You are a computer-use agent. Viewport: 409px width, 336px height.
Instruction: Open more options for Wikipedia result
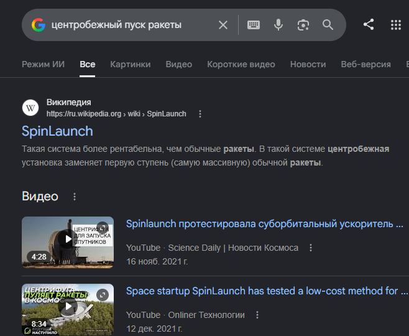(x=200, y=114)
